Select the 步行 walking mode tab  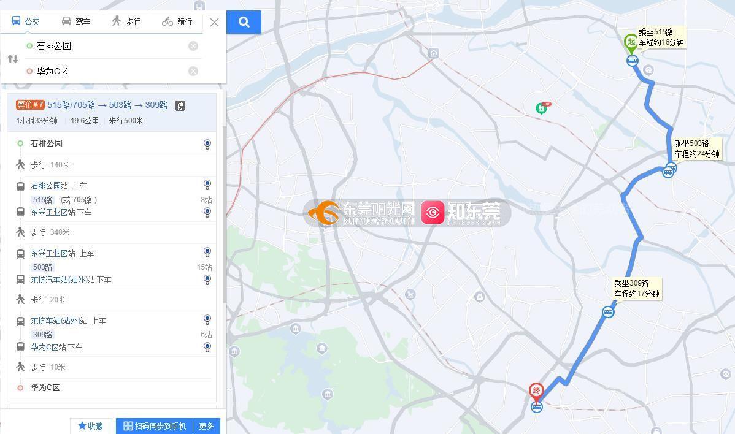pyautogui.click(x=126, y=21)
